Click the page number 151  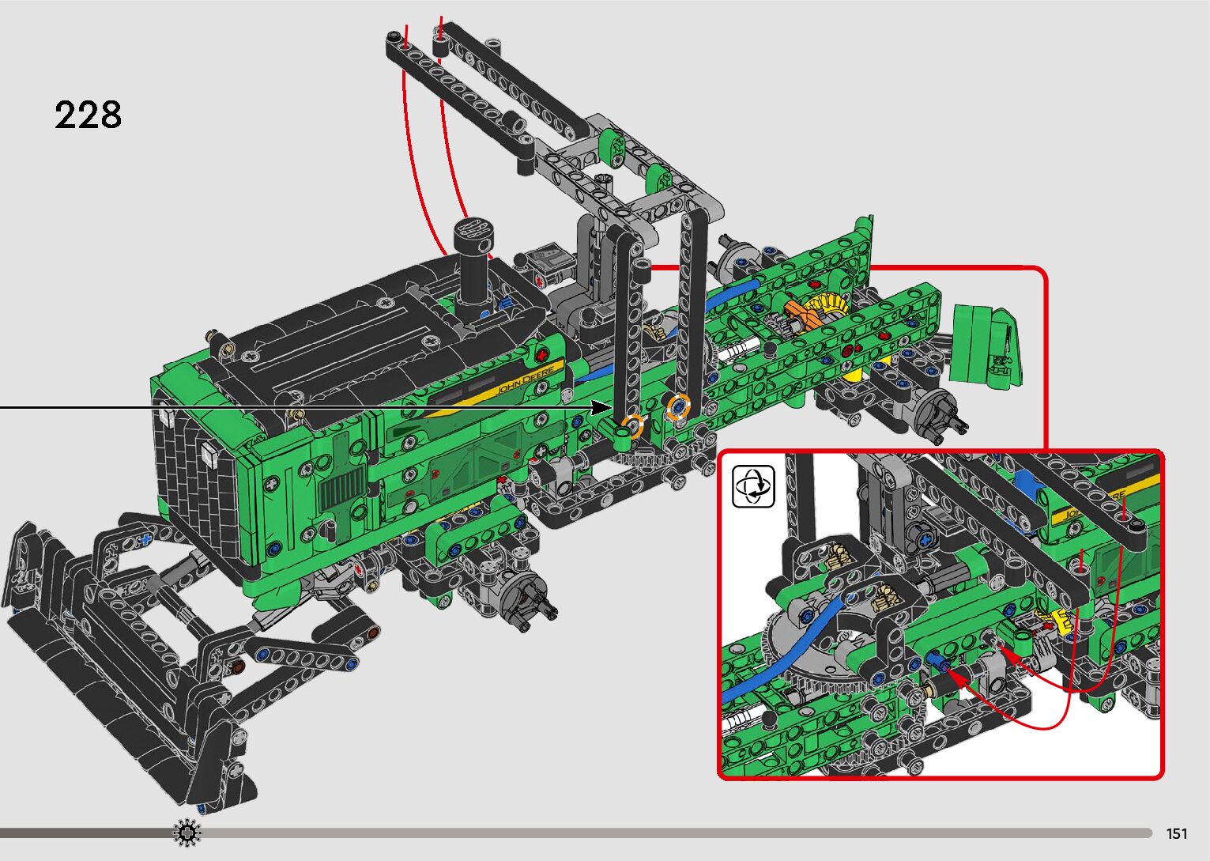(x=1177, y=834)
